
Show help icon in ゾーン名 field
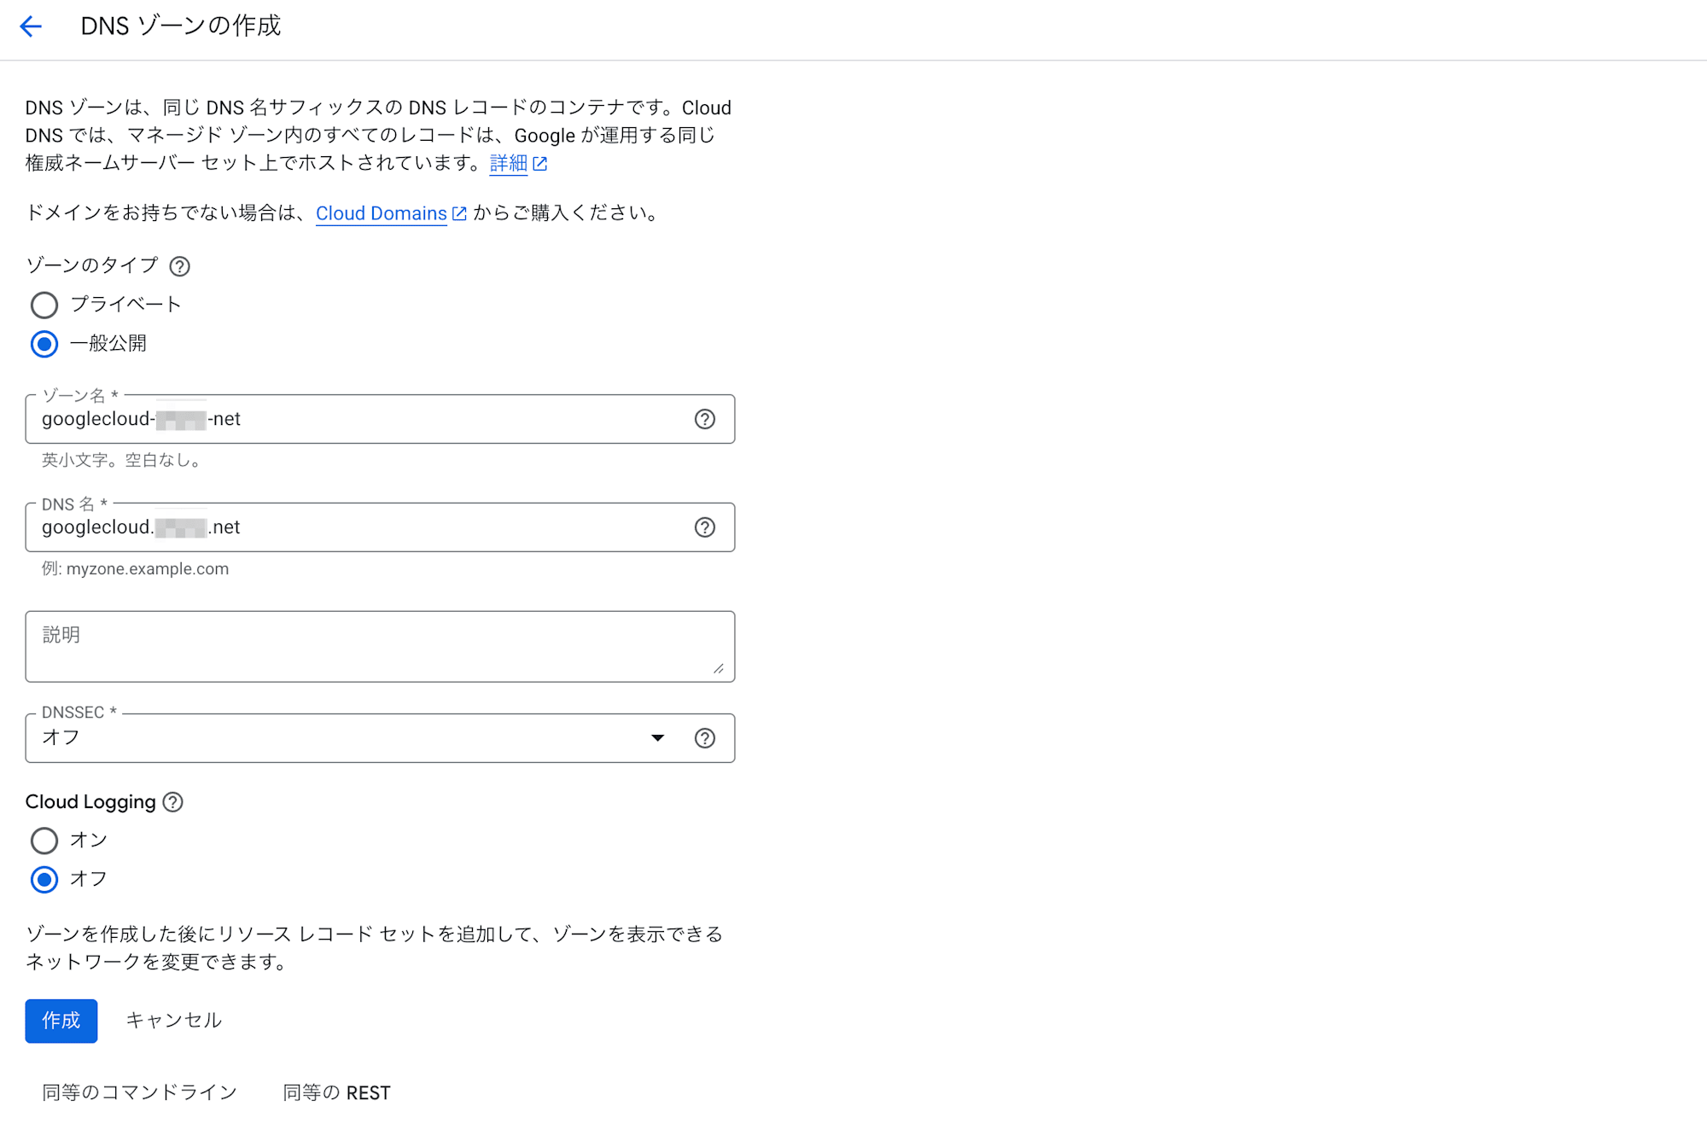[705, 419]
